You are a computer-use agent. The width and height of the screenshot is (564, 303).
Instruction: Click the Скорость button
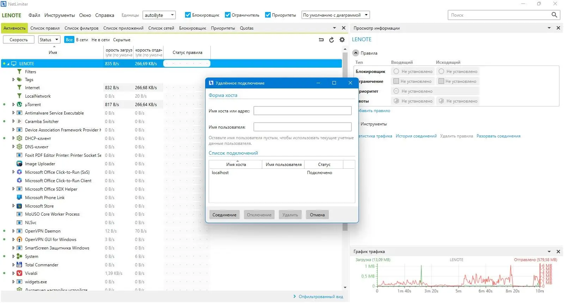(x=19, y=40)
